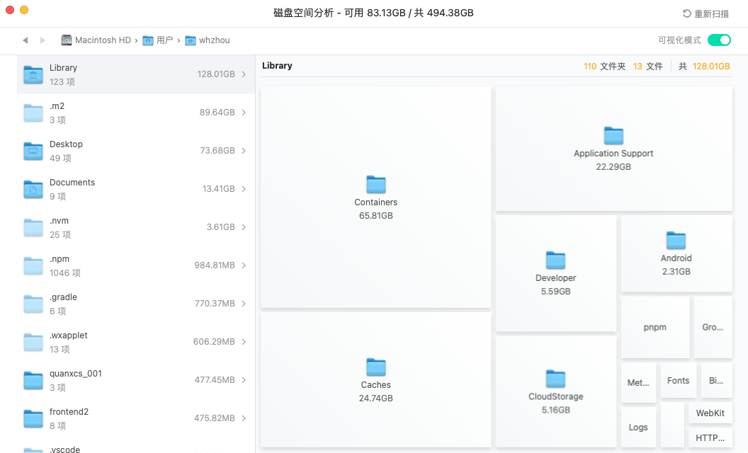Click the Containers folder icon in treemap

click(x=375, y=185)
